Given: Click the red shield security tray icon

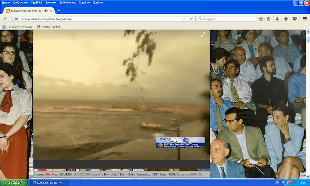Looking at the screenshot, I should coord(293,183).
